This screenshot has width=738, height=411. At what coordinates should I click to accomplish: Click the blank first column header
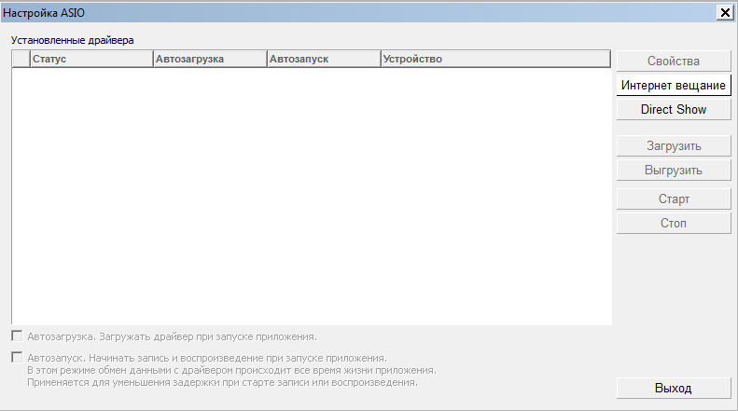(x=21, y=60)
